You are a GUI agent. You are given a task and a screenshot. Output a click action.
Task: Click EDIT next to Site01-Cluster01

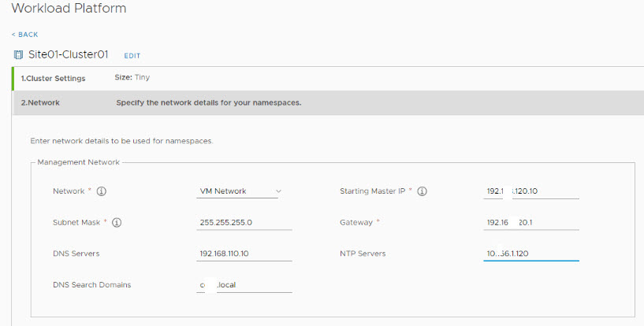click(132, 56)
